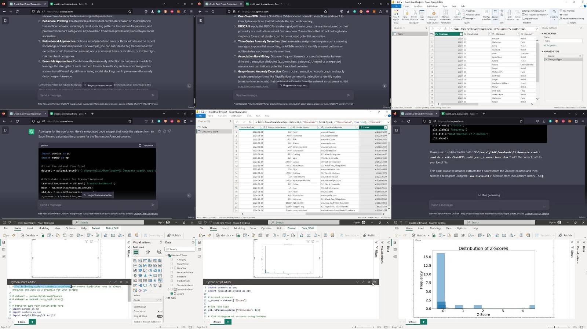Add new page in bottom-left Power BI
Screen dimensions: 587x329
[x=32, y=322]
